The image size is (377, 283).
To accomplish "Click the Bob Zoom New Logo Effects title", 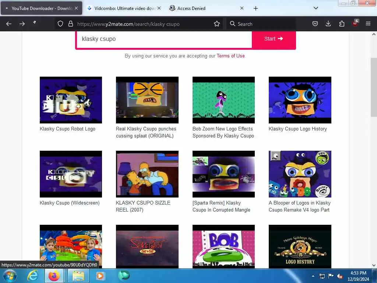I will click(223, 132).
